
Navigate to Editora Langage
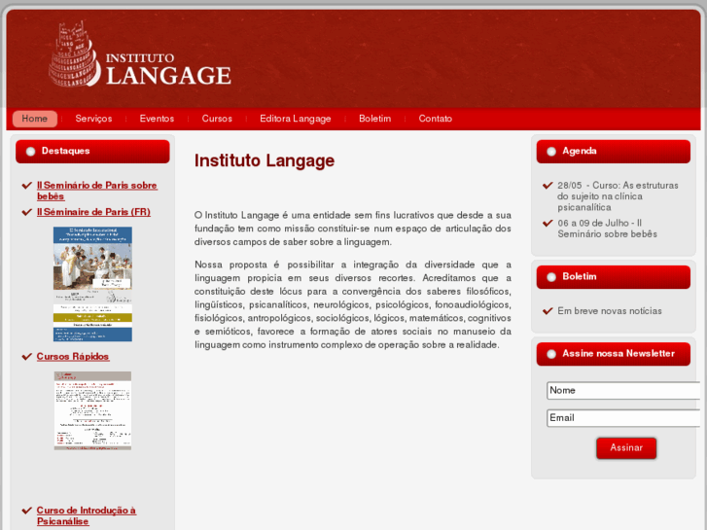[x=296, y=119]
